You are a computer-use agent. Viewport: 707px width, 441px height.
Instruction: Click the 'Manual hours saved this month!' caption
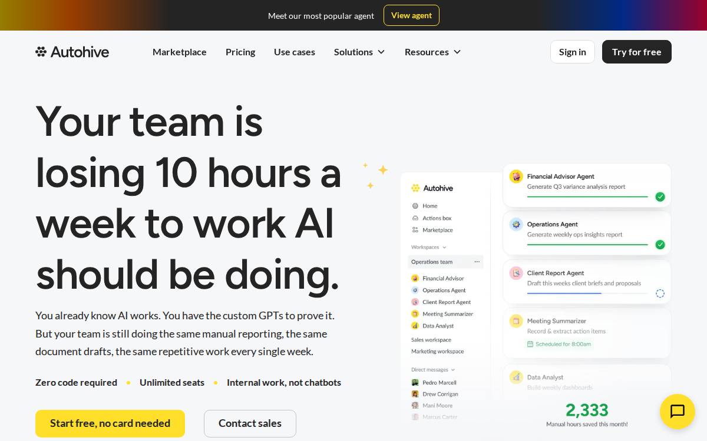[587, 424]
